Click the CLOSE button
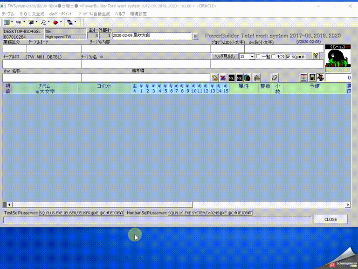358x269 pixels. [x=330, y=219]
